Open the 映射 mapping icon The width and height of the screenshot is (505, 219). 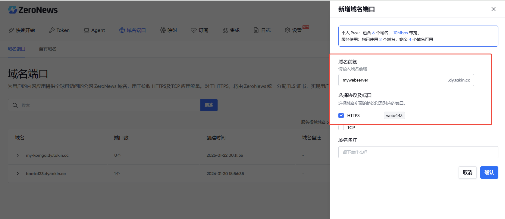[163, 30]
